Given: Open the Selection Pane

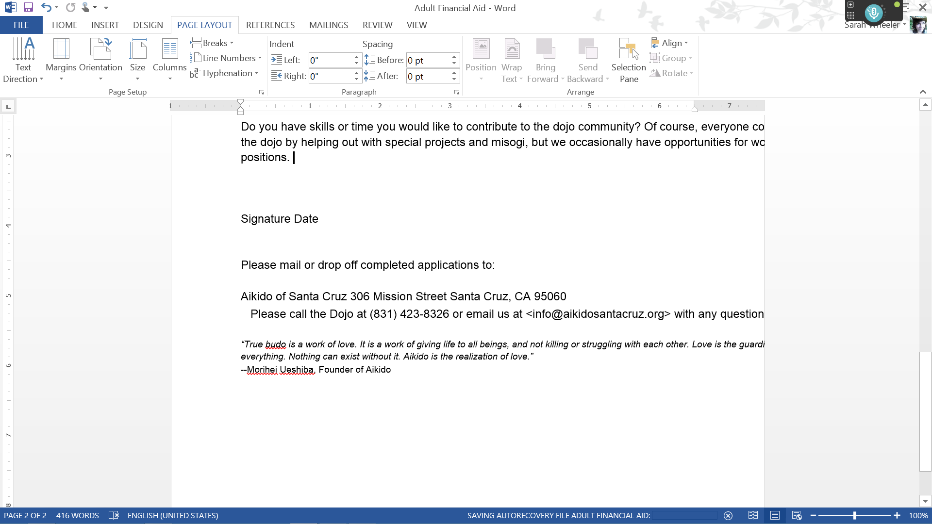Looking at the screenshot, I should pos(629,60).
